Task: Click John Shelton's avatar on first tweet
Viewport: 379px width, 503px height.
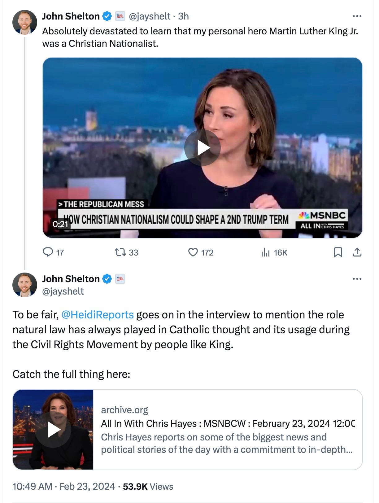Action: point(25,22)
